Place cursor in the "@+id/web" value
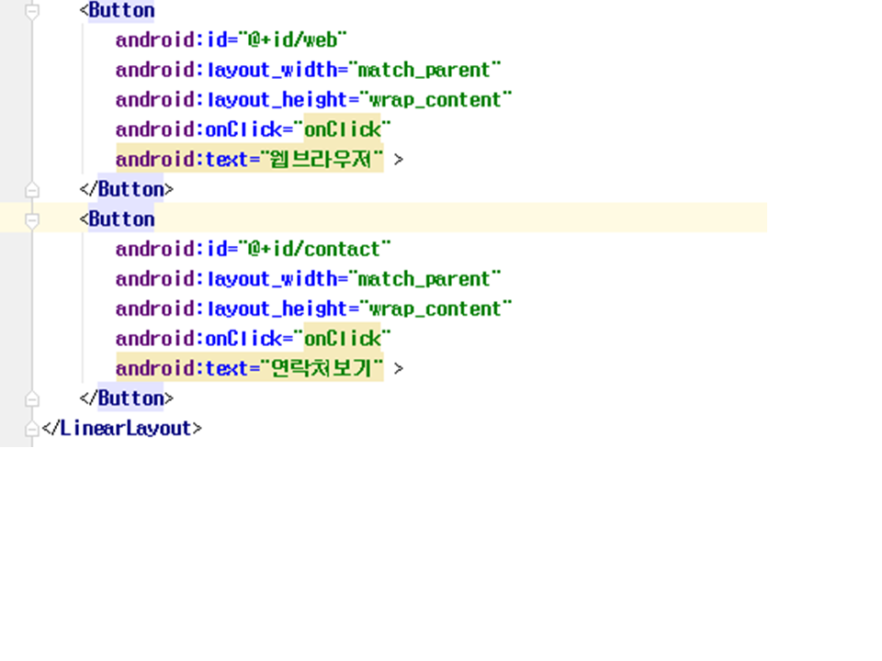 [x=293, y=39]
